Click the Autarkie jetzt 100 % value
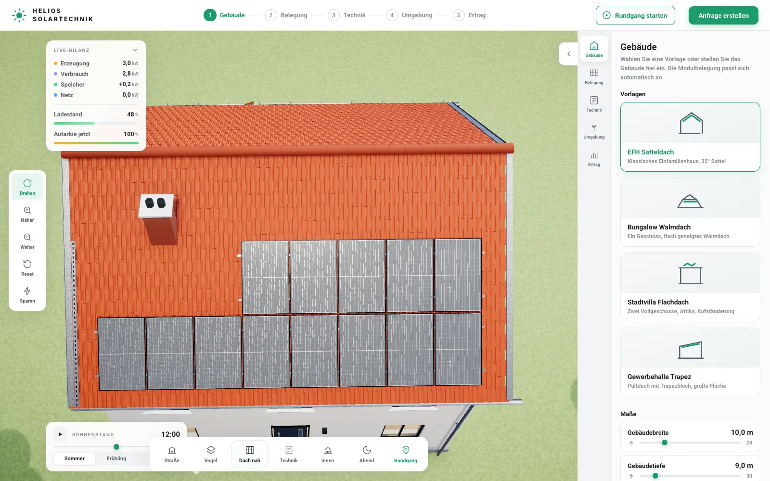Viewport: 770px width, 481px height. [131, 134]
